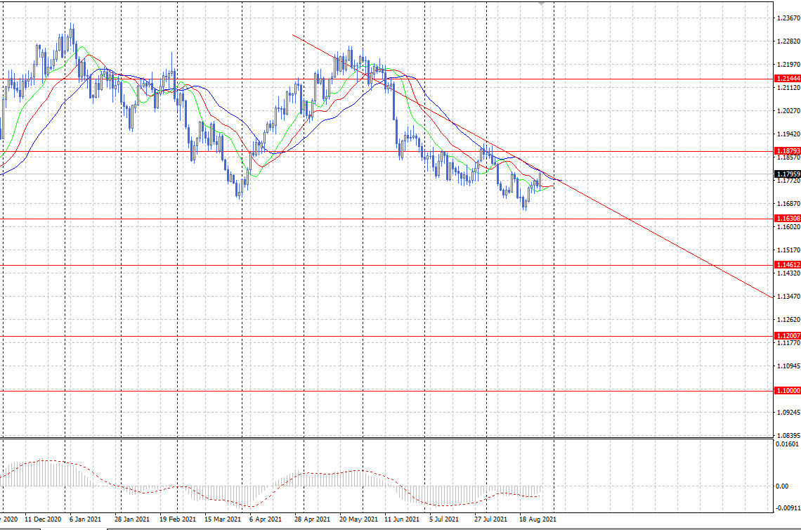
Task: Click the 5 Jul 2021 date label
Action: [x=444, y=519]
